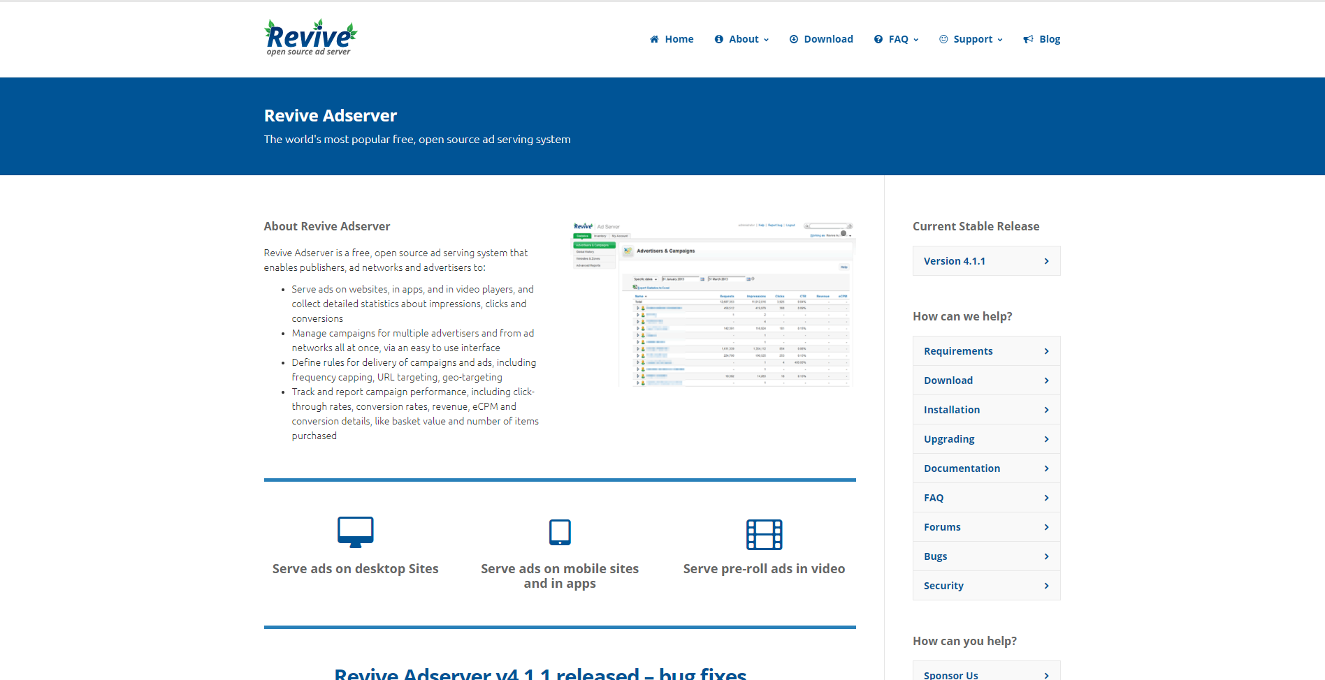
Task: Click the megaphone icon beside Blog
Action: coord(1028,39)
